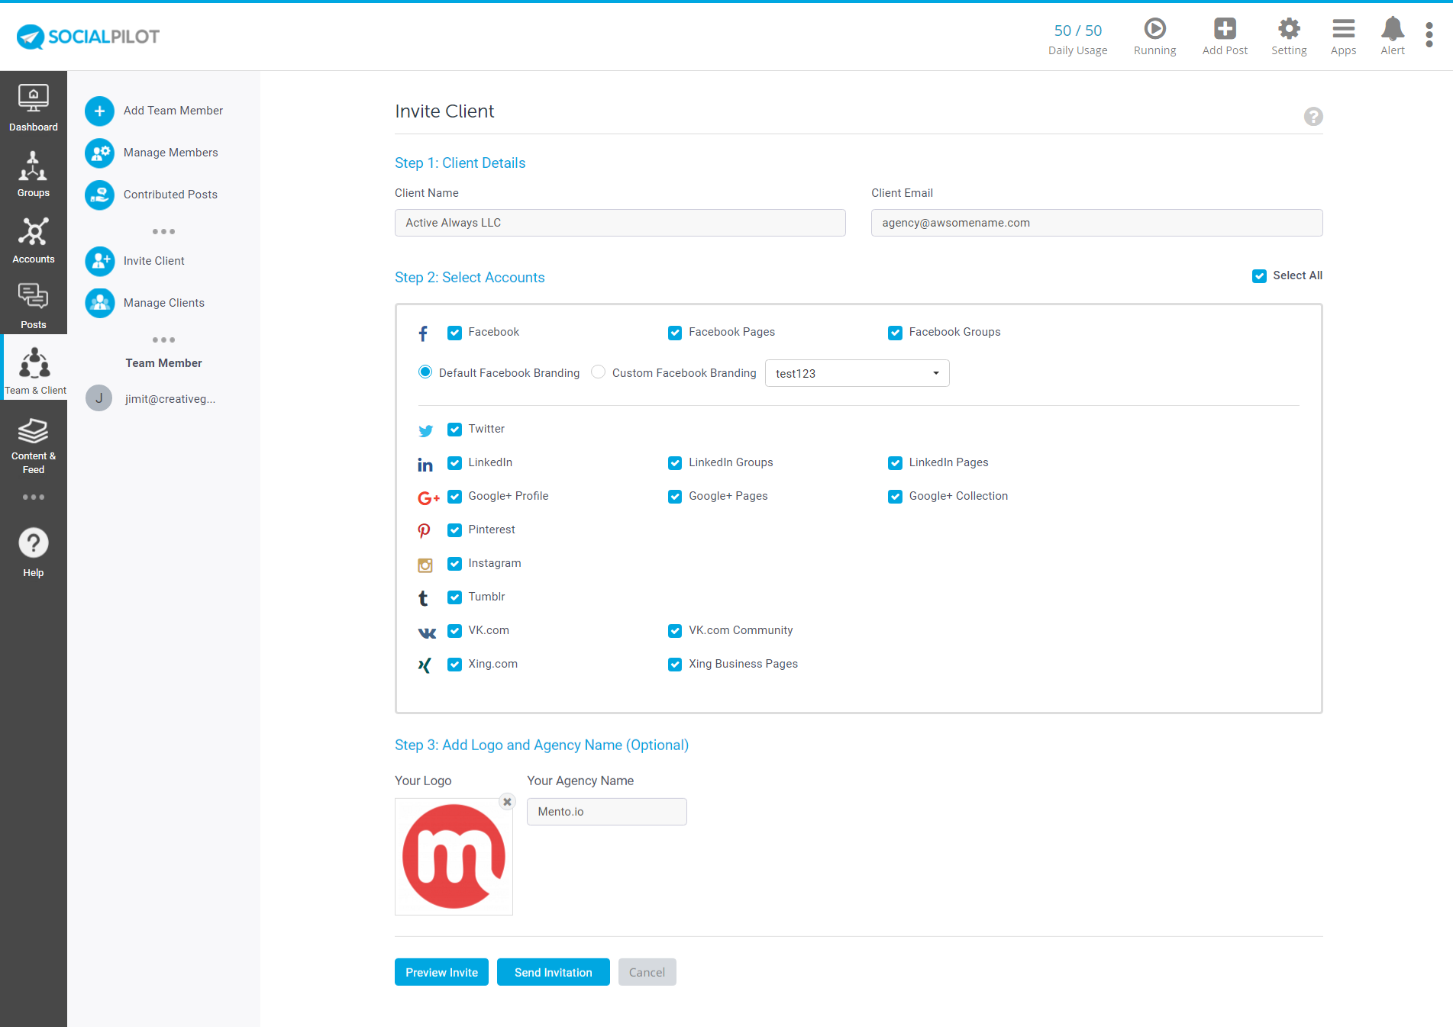The width and height of the screenshot is (1453, 1027).
Task: Open Accounts in the sidebar
Action: [x=34, y=240]
